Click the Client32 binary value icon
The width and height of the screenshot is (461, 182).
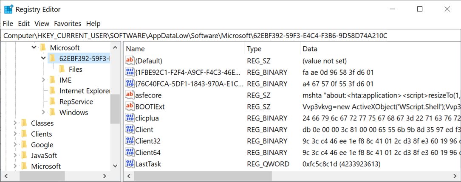tap(130, 141)
